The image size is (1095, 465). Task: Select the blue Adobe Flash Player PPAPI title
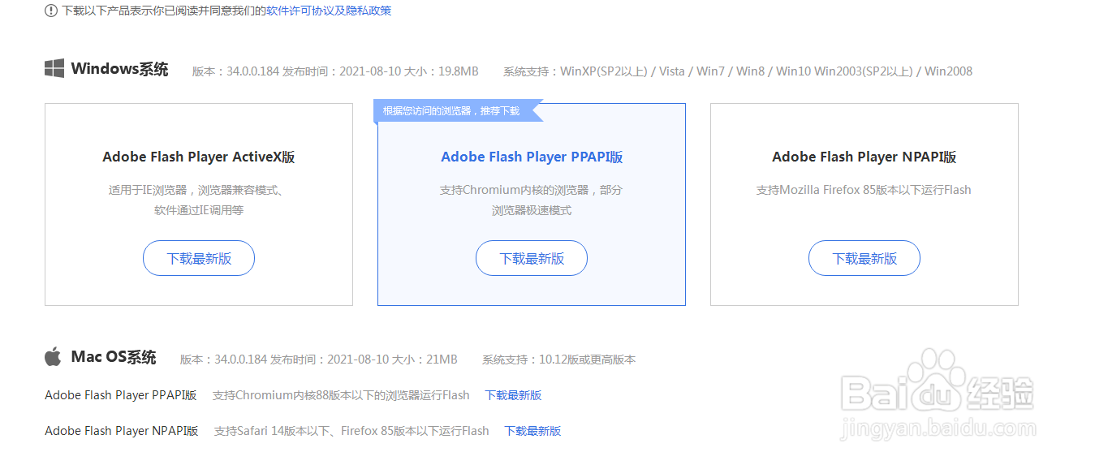[532, 157]
